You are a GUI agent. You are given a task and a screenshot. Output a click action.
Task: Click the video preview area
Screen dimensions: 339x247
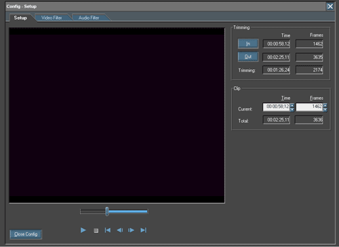117,115
